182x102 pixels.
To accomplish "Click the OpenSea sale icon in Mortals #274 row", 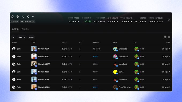I will click(x=14, y=49).
